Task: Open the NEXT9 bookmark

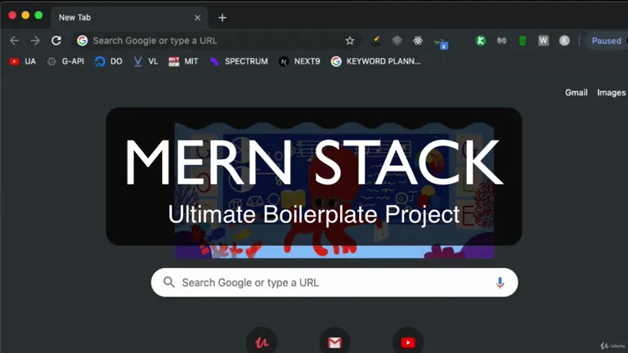Action: click(299, 61)
